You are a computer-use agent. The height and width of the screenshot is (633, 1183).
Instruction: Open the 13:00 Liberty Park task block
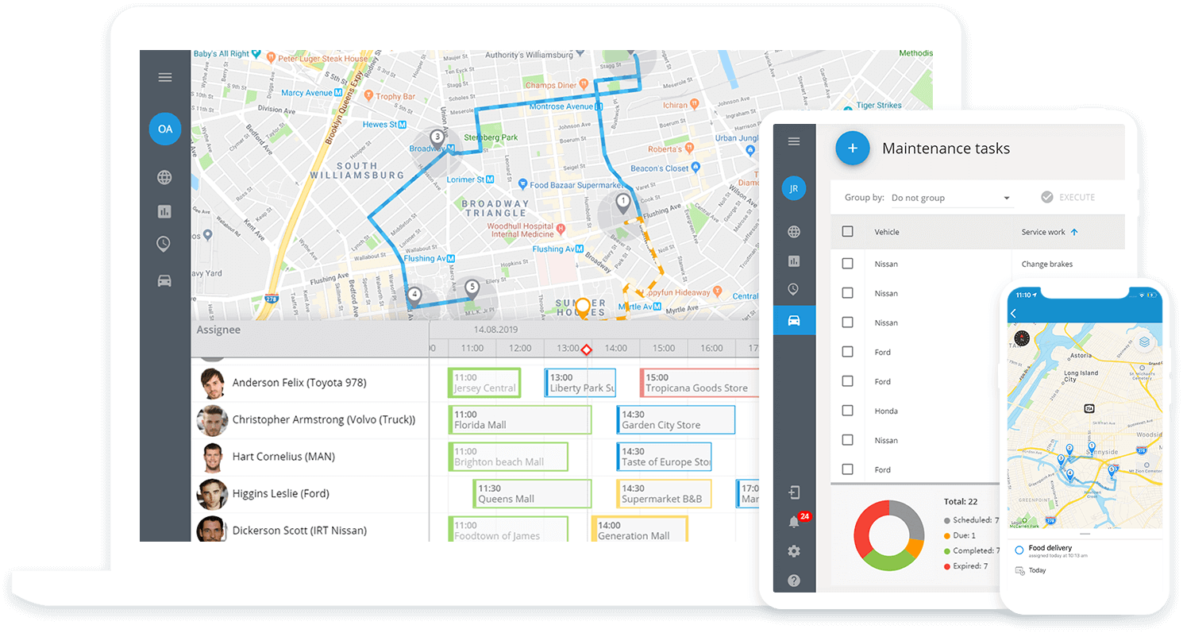click(x=580, y=383)
